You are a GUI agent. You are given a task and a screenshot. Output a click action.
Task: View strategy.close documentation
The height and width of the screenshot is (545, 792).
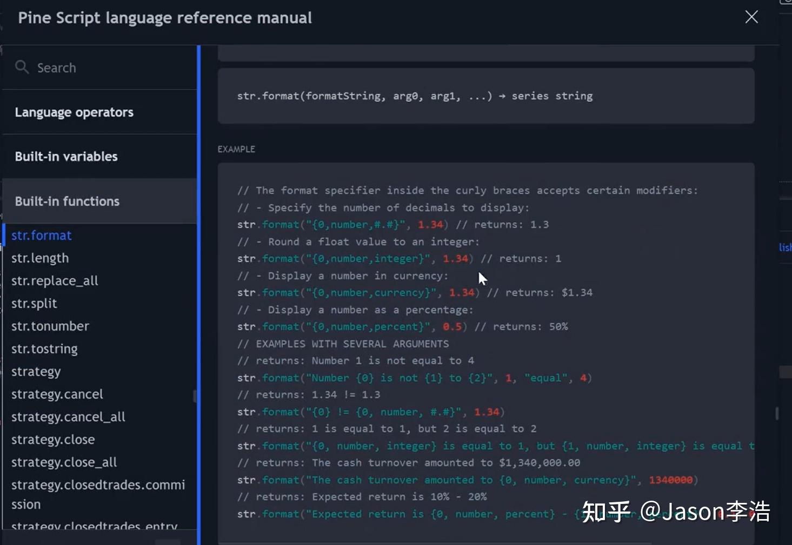[53, 439]
